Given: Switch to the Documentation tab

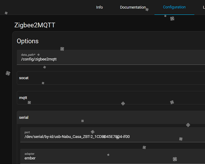Looking at the screenshot, I should point(133,7).
